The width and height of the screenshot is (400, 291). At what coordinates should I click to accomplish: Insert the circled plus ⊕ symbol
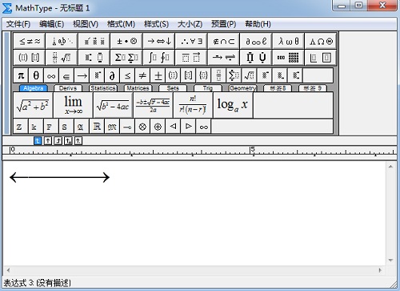[x=158, y=127]
